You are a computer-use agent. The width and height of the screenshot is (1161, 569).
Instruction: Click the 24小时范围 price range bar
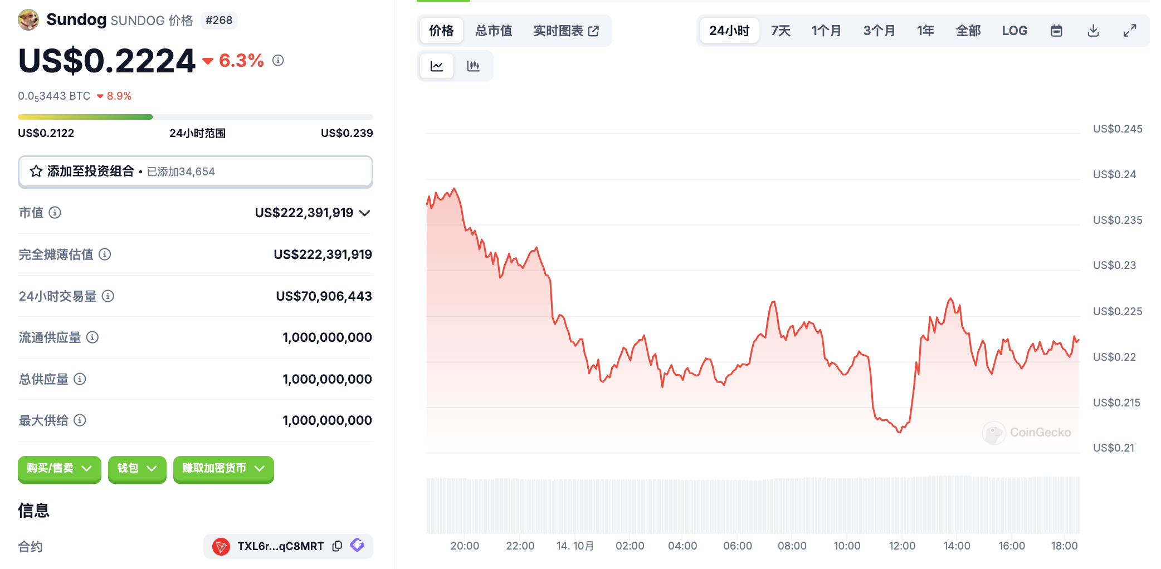tap(195, 117)
